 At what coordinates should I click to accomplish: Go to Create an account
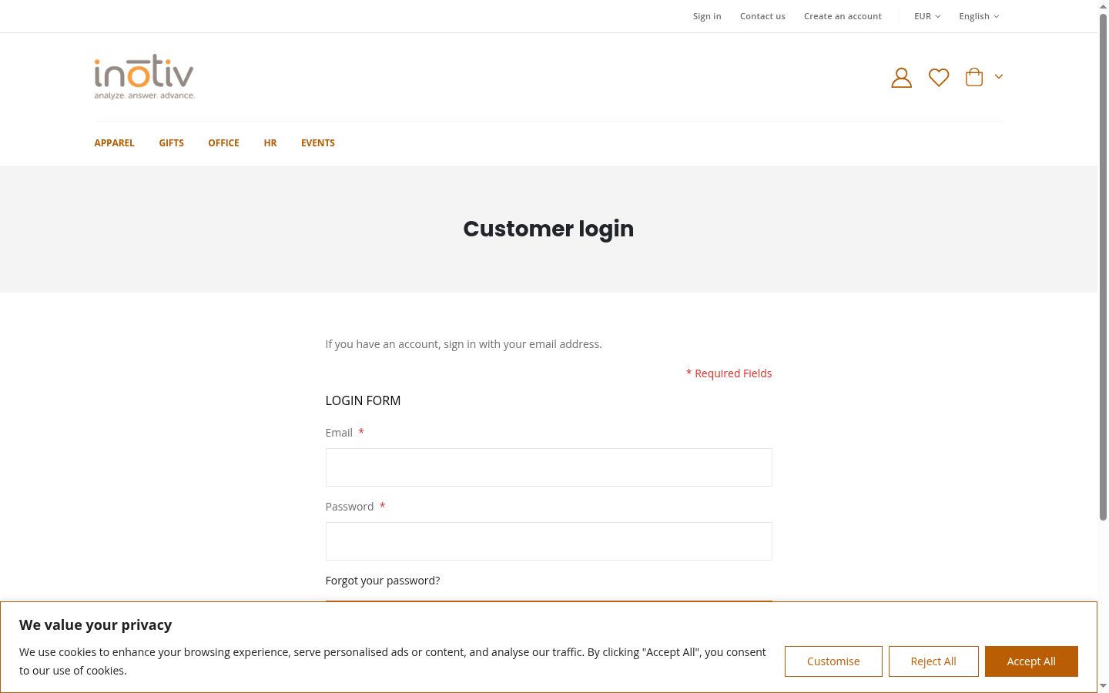pyautogui.click(x=843, y=16)
